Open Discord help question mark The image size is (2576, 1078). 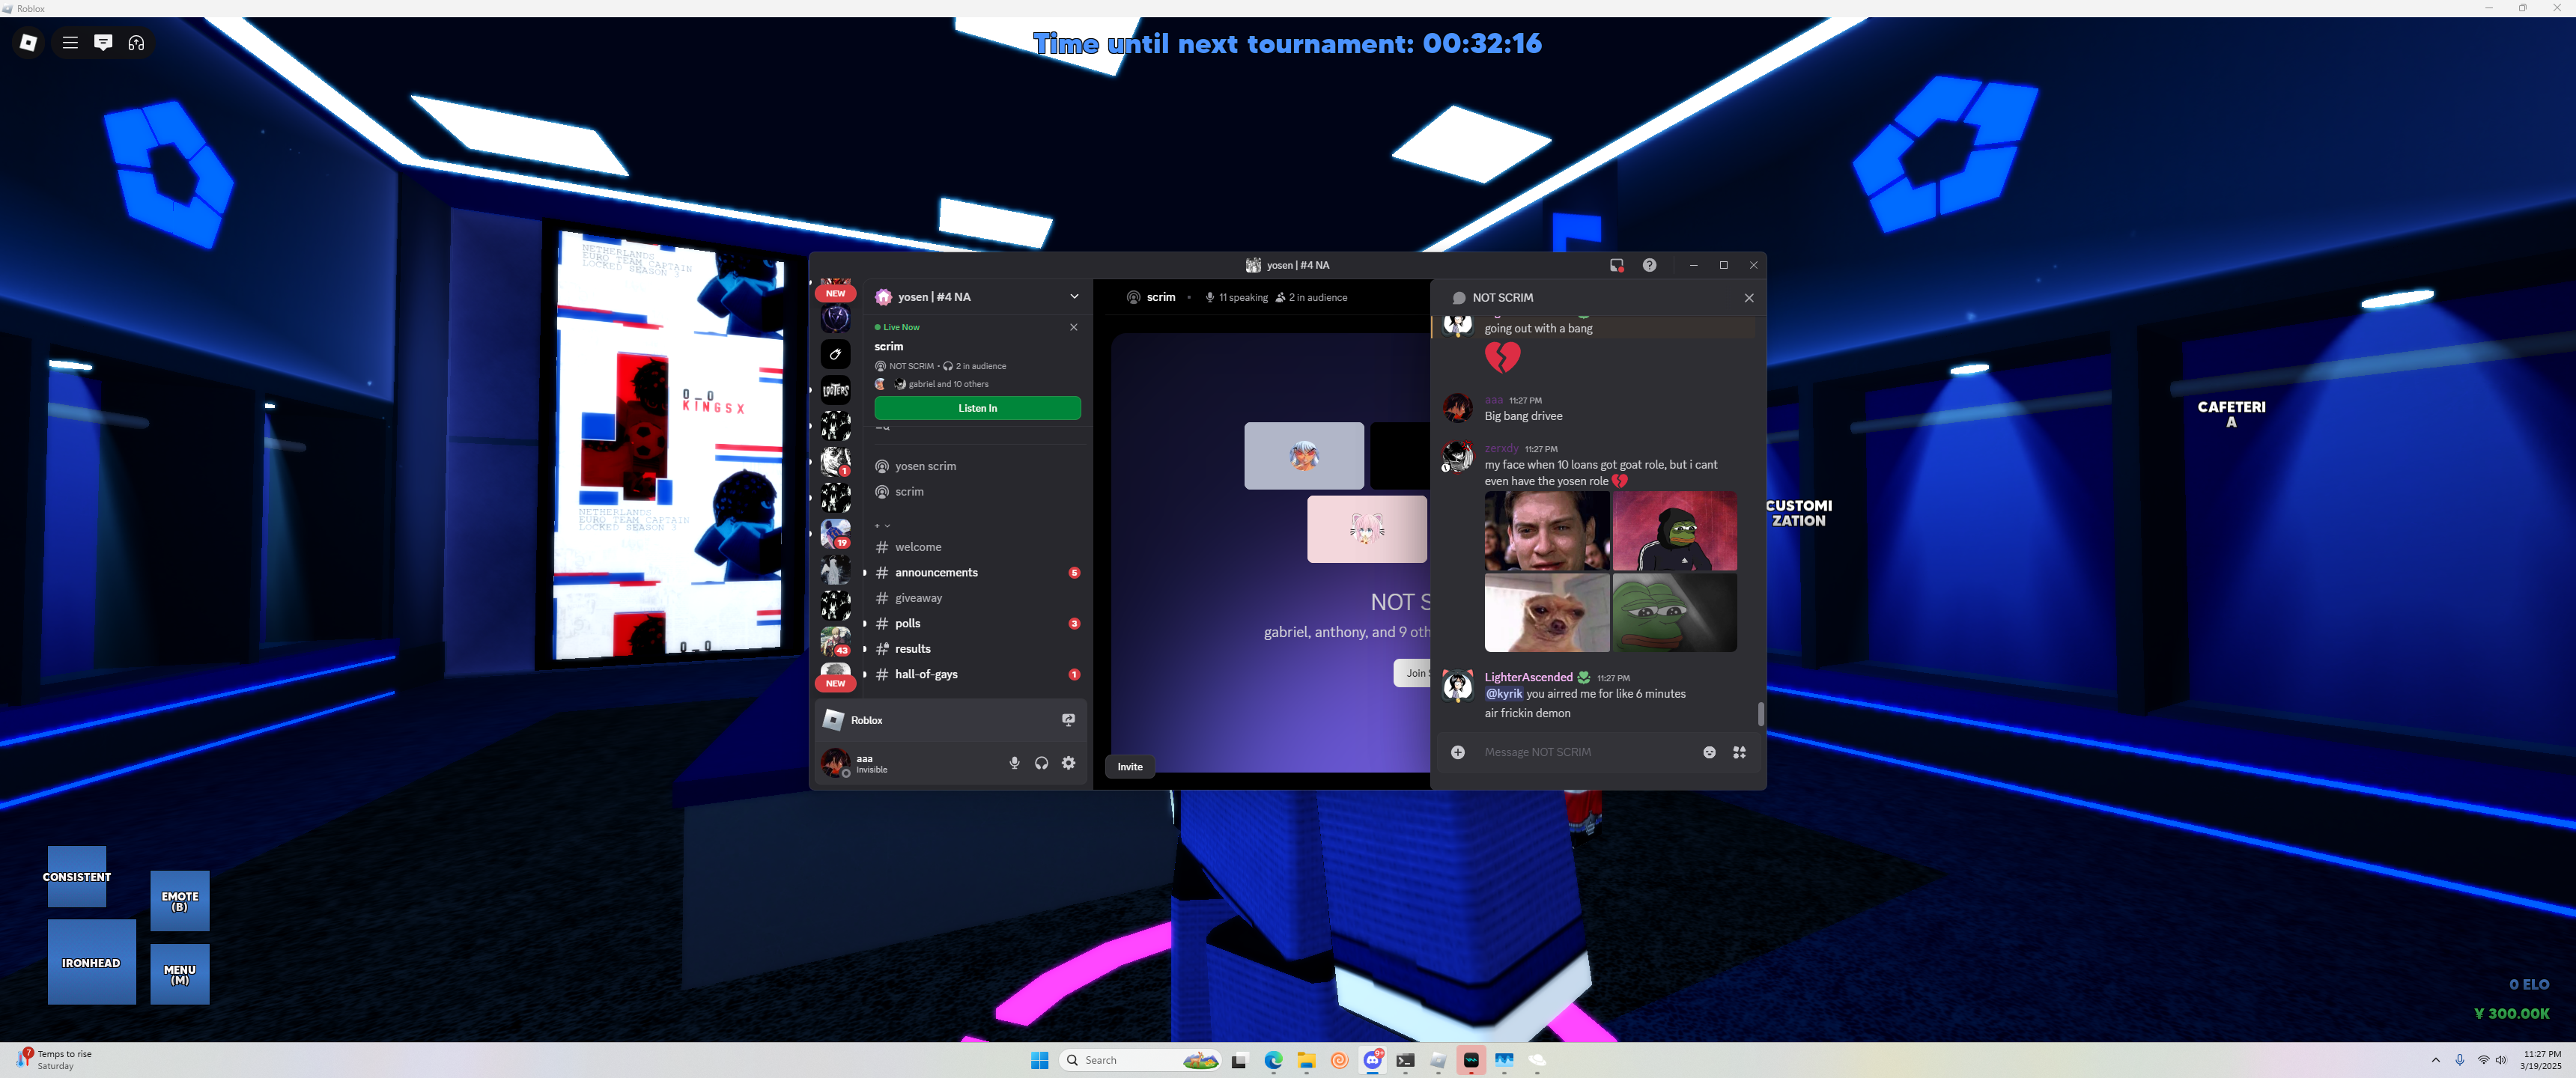point(1649,265)
